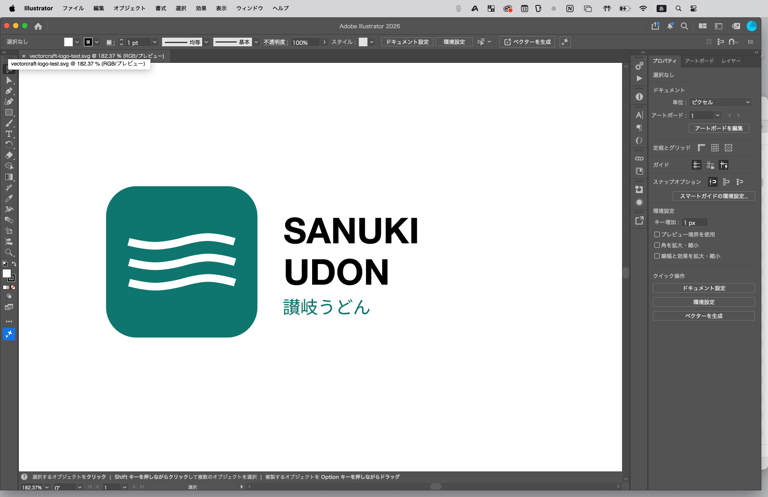Image resolution: width=768 pixels, height=497 pixels.
Task: Open the Actions panel play icon
Action: point(639,79)
